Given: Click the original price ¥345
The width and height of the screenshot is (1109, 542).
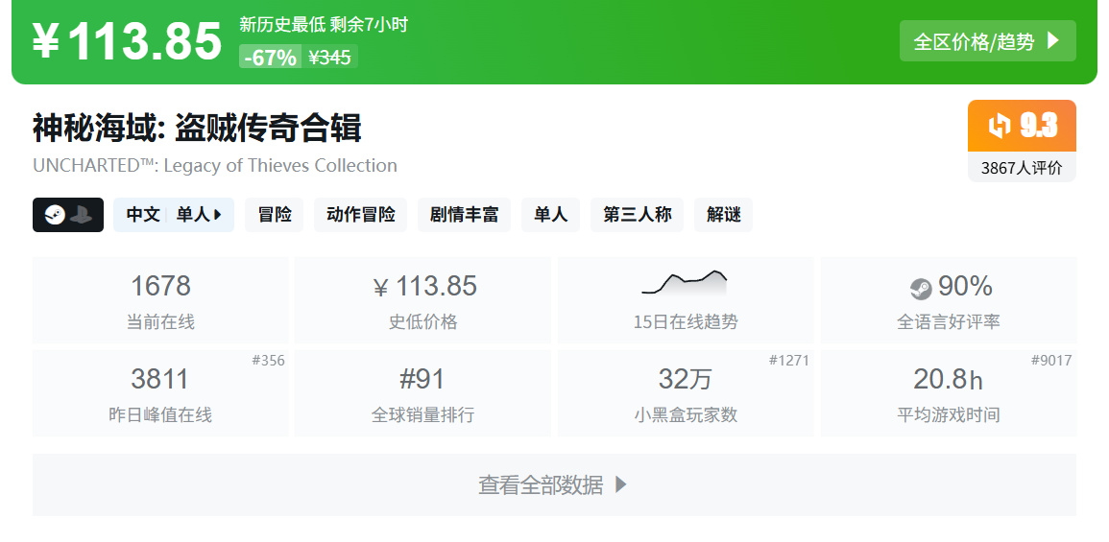Looking at the screenshot, I should pos(329,58).
